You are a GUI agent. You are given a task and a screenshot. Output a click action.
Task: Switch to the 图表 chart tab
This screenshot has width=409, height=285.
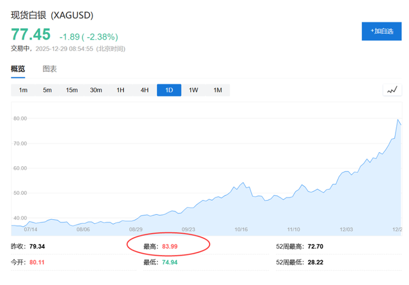(50, 69)
